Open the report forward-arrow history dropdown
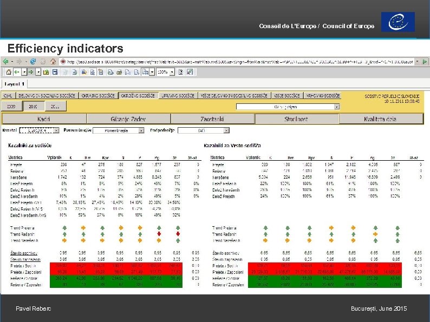The height and width of the screenshot is (322, 430). pos(38,72)
